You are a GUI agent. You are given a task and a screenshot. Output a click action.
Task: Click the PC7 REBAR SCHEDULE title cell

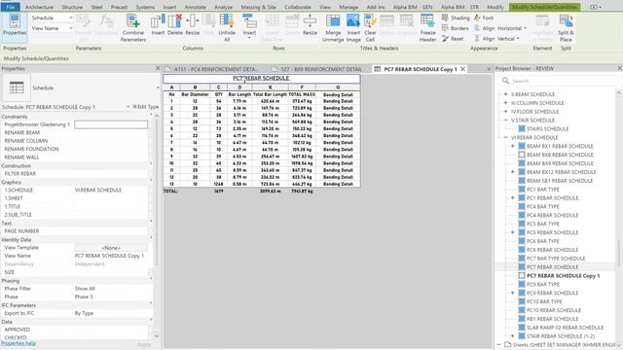[262, 78]
